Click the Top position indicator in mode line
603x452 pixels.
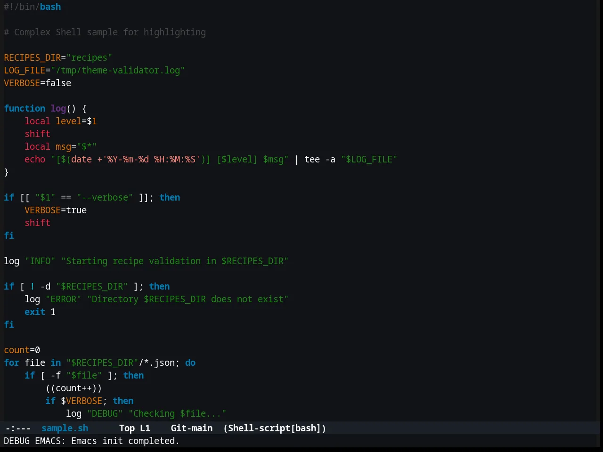(x=127, y=428)
